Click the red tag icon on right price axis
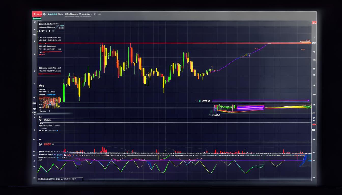Viewport: 342px width, 195px height. [314, 124]
